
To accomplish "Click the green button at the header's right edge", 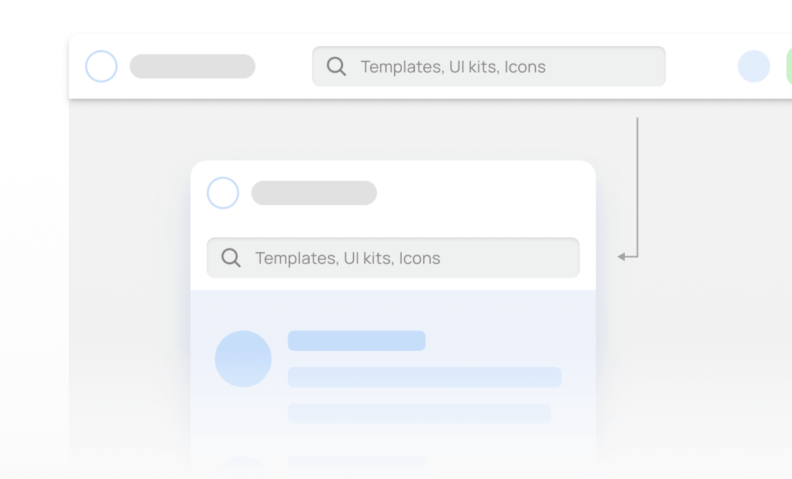I will (788, 67).
